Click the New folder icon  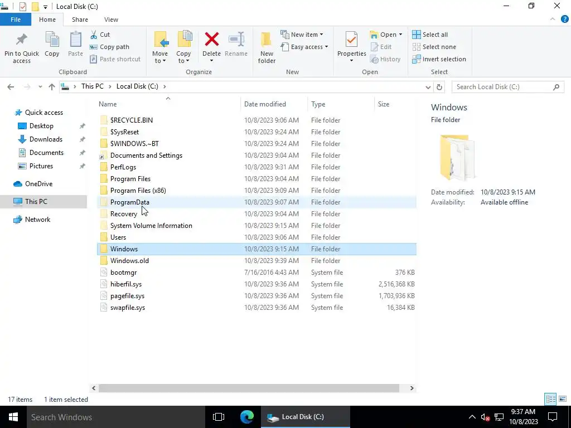pos(266,40)
